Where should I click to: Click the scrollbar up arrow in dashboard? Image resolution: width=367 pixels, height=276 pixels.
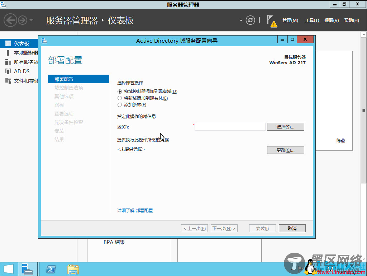(363, 35)
